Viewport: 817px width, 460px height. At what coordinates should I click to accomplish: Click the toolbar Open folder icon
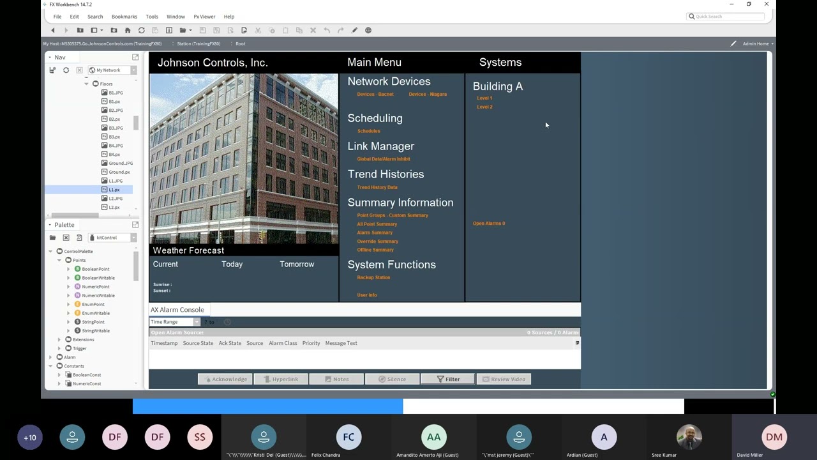pos(183,30)
